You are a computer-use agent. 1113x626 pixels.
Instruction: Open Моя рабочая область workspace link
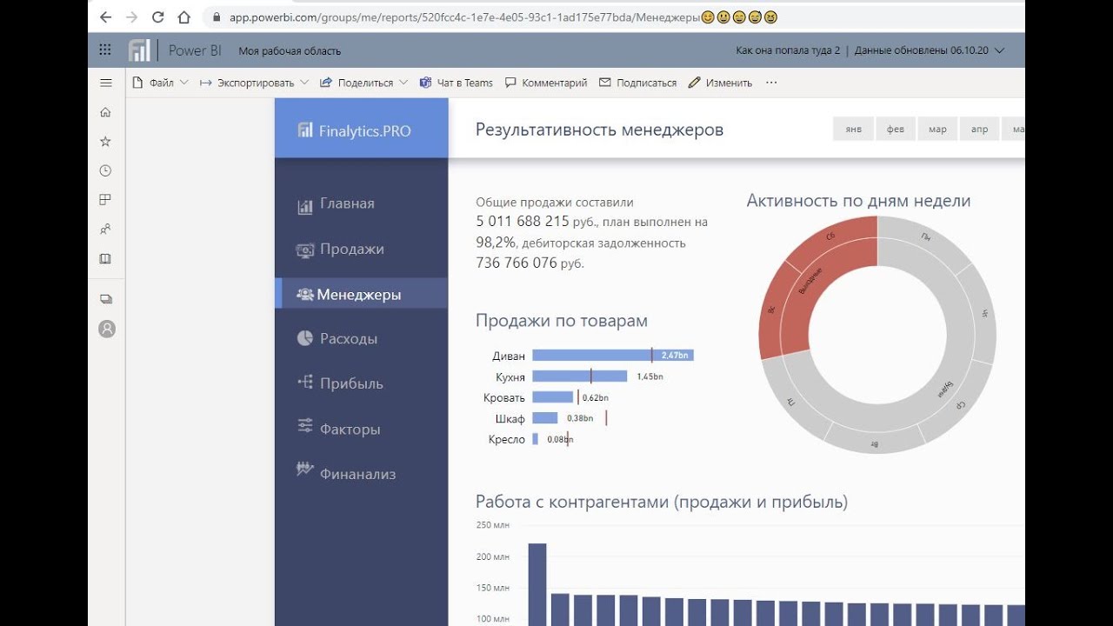(x=290, y=51)
